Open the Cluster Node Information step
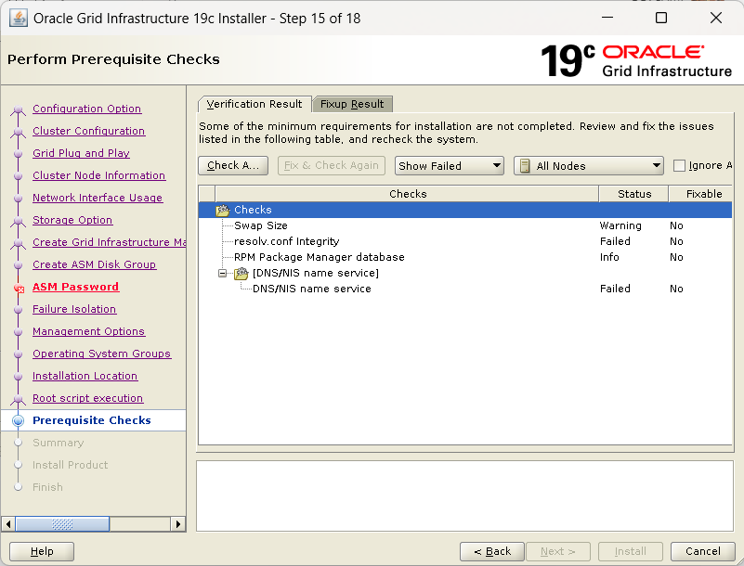The height and width of the screenshot is (566, 744). 98,175
